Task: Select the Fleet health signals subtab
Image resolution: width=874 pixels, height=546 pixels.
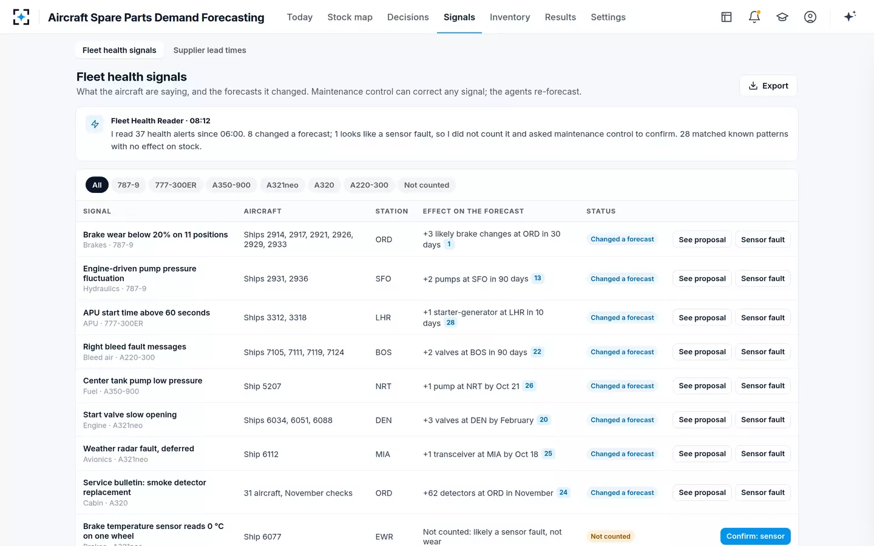Action: (120, 50)
